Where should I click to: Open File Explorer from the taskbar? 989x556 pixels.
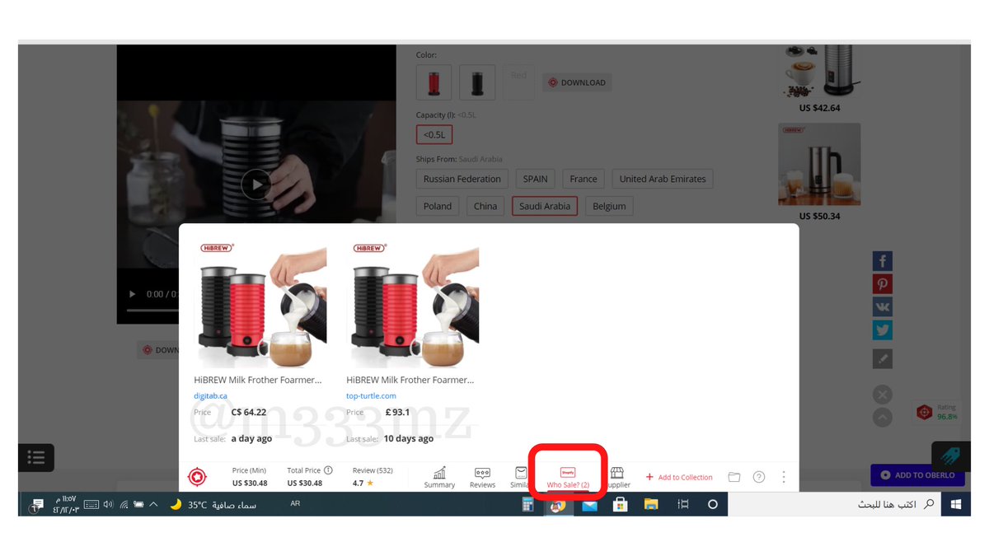coord(651,504)
